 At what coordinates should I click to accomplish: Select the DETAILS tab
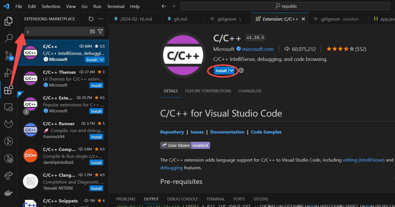[171, 91]
